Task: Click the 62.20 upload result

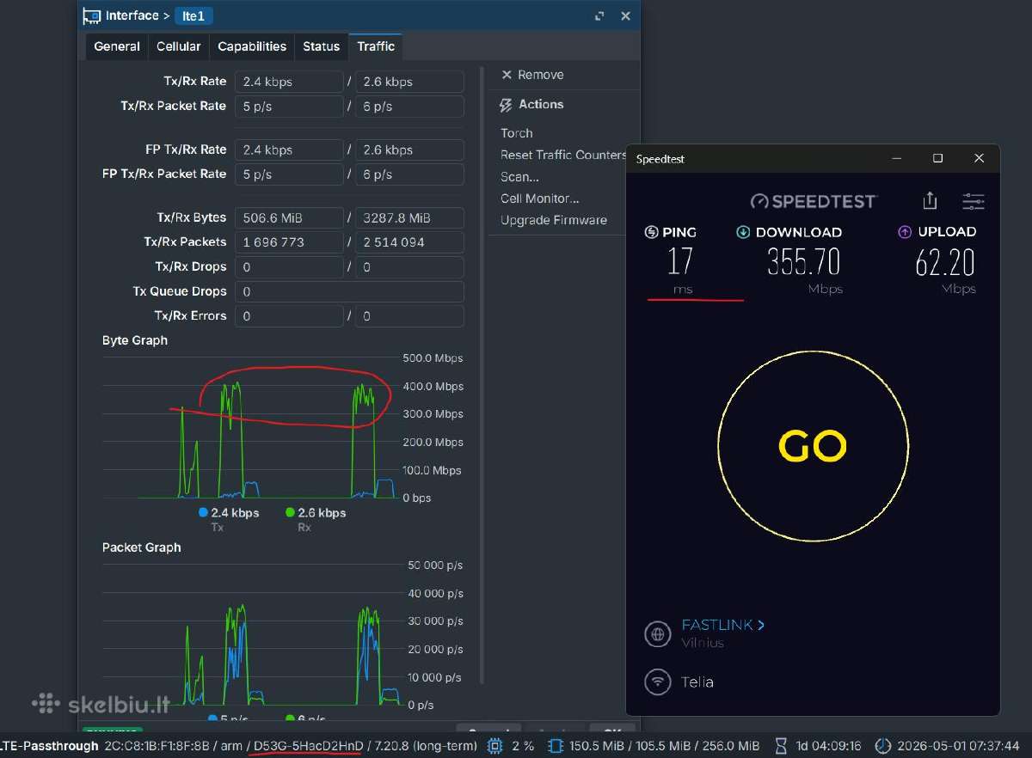Action: coord(945,262)
